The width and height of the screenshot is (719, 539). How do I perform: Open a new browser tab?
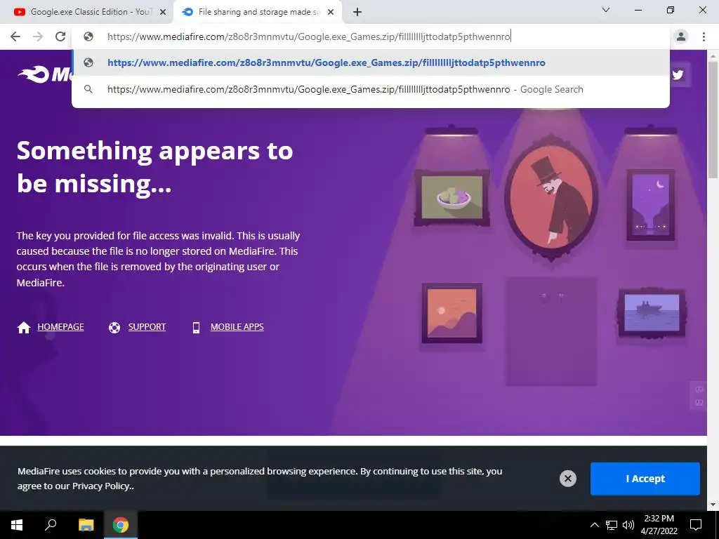pos(357,13)
